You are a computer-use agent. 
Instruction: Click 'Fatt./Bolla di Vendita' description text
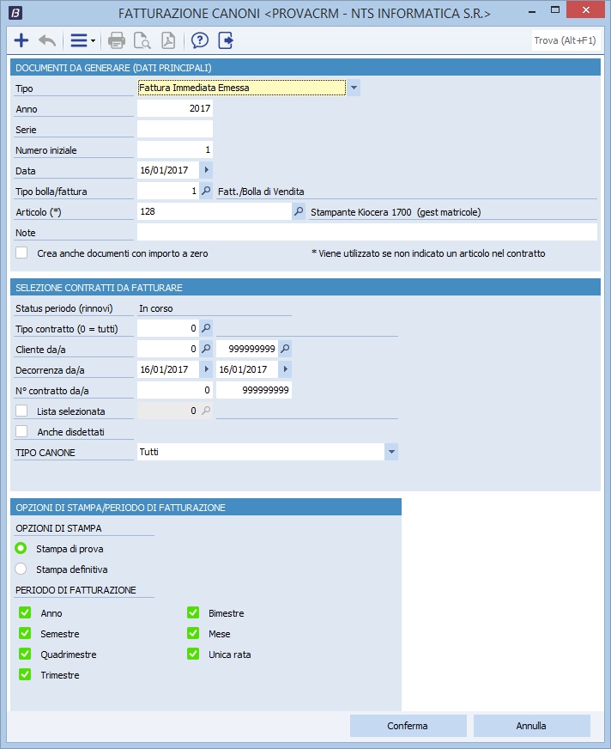261,192
